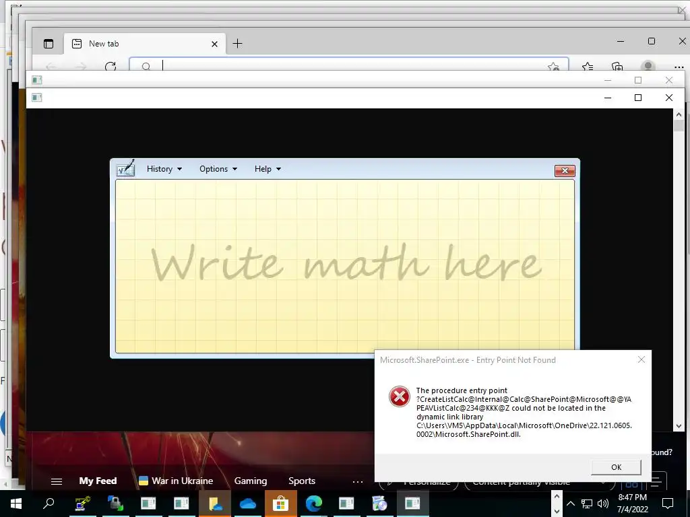Viewport: 690px width, 517px height.
Task: Click the Math Input Panel pen icon
Action: pos(125,168)
